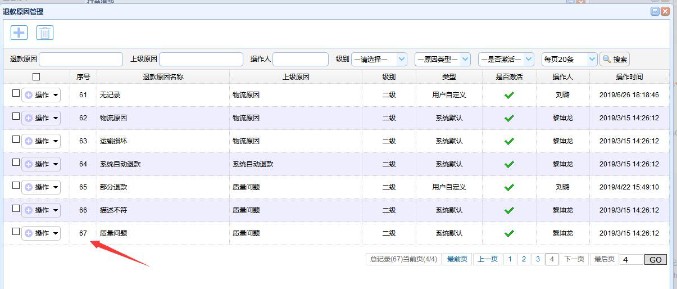This screenshot has height=289, width=677.
Task: Click the 最后页 last page link
Action: click(605, 259)
